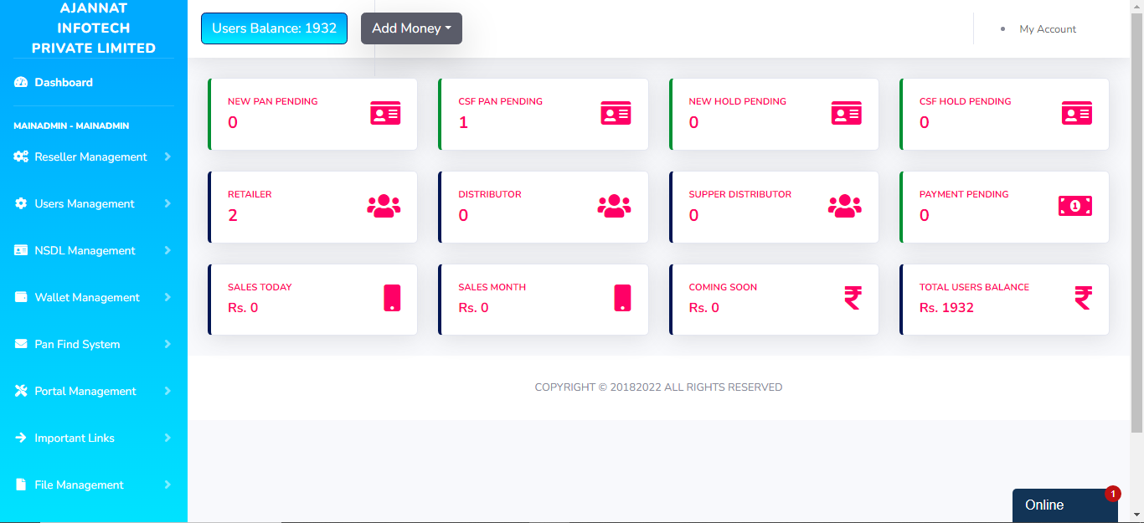
Task: Open the Add Money dropdown
Action: (x=411, y=28)
